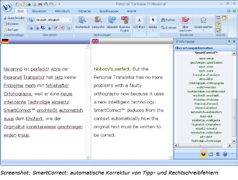Close the Info-Fenster panel
This screenshot has width=238, height=180.
coord(234,41)
